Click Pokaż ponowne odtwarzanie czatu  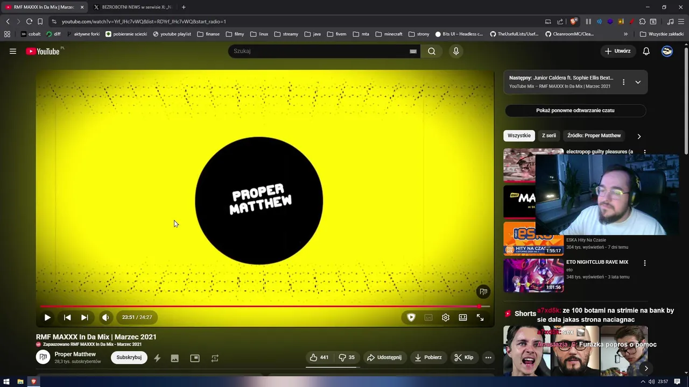[x=575, y=110]
